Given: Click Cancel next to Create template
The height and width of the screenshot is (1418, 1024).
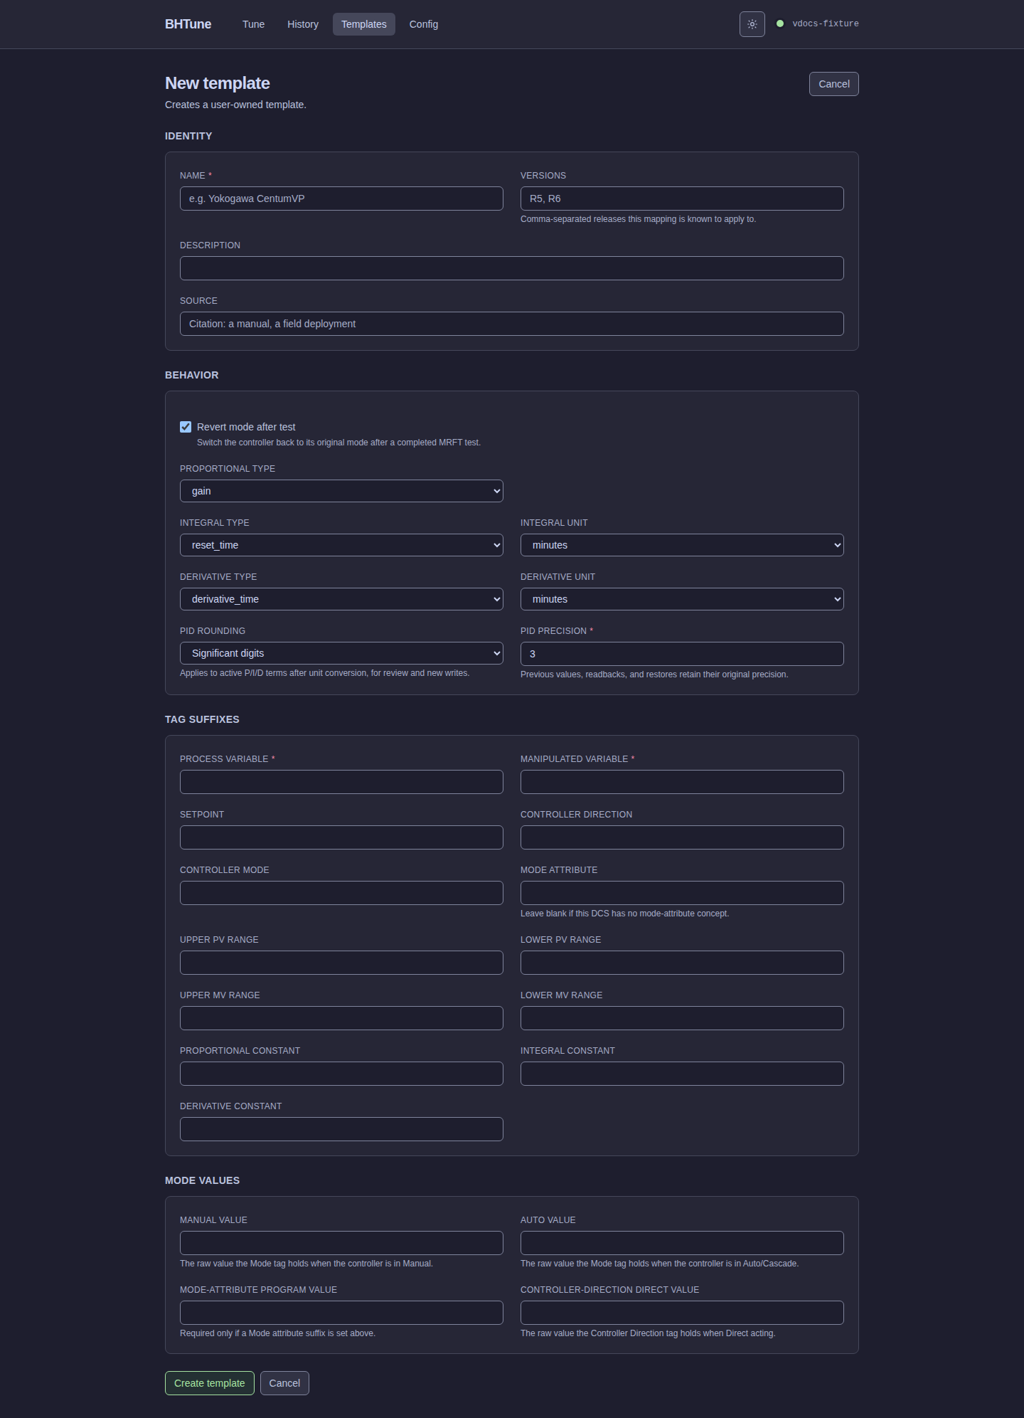Looking at the screenshot, I should 284,1383.
